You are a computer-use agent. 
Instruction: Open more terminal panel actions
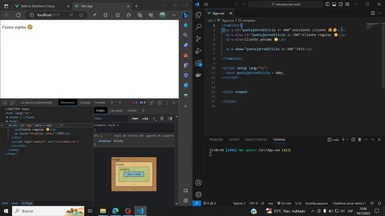[x=366, y=140]
